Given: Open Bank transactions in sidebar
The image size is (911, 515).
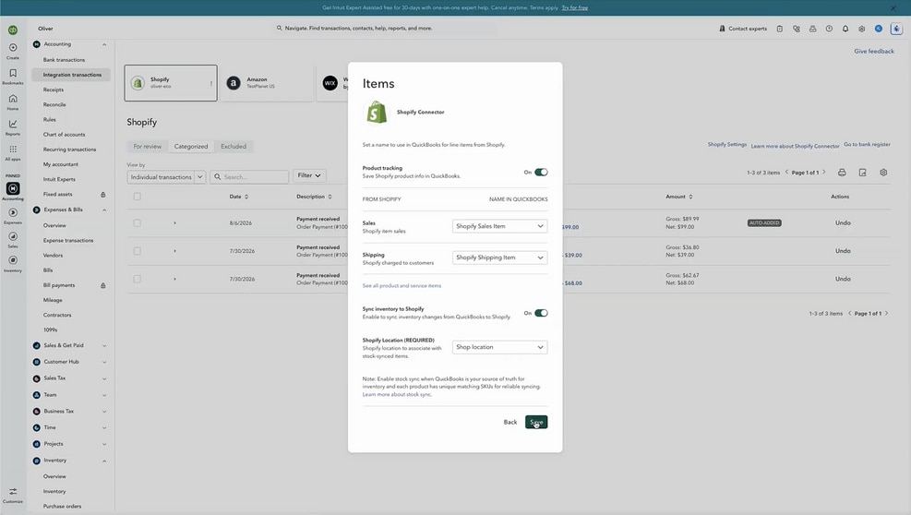Looking at the screenshot, I should pos(64,60).
